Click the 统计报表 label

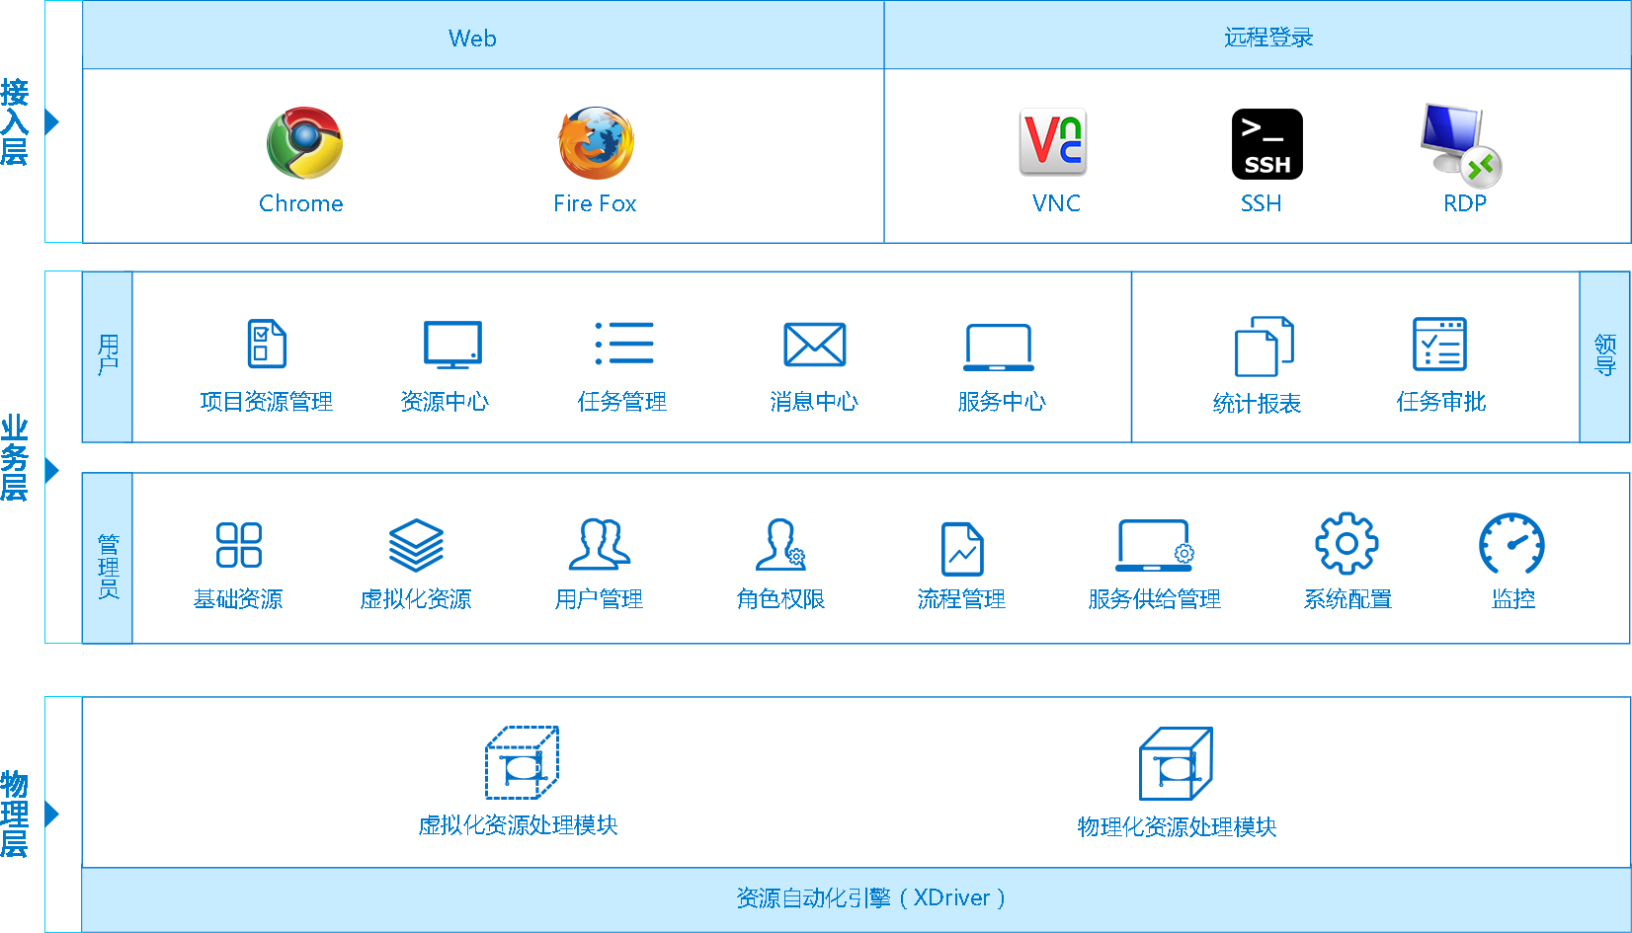1257,404
